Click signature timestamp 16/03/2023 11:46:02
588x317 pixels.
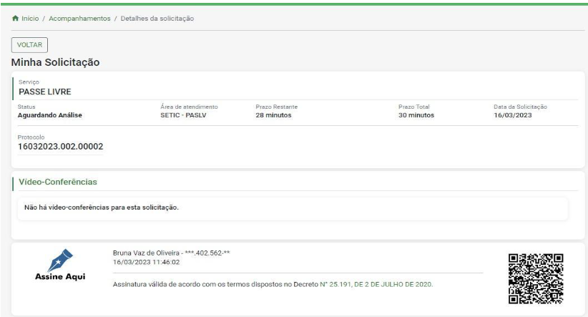pos(146,262)
